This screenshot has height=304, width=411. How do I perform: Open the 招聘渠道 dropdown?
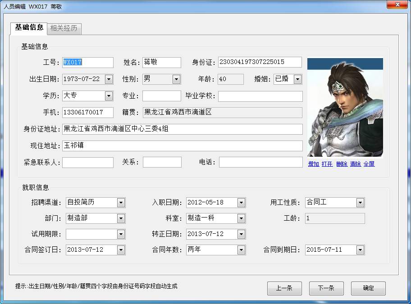coord(121,203)
